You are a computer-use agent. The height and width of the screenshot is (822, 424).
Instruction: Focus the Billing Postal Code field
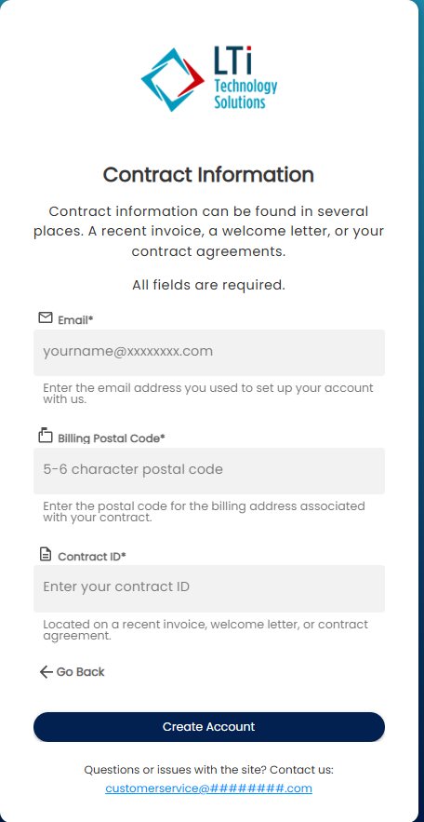(209, 471)
